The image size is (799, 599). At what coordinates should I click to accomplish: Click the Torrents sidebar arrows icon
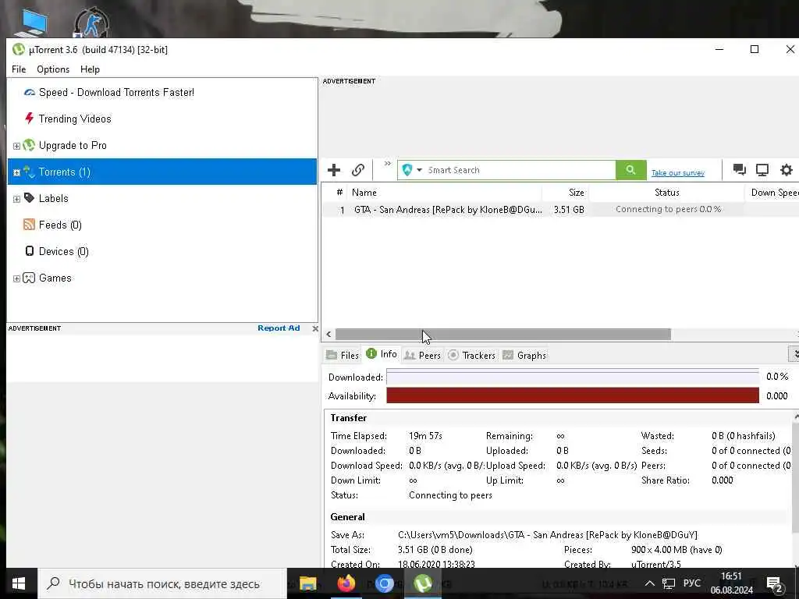pyautogui.click(x=29, y=172)
